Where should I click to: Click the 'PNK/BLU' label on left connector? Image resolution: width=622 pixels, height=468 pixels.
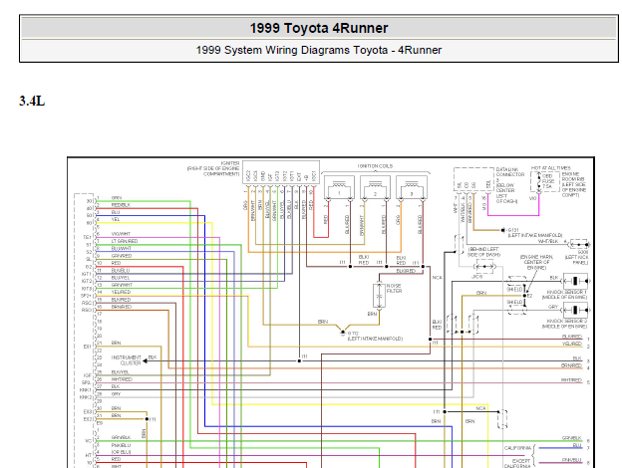click(x=121, y=445)
